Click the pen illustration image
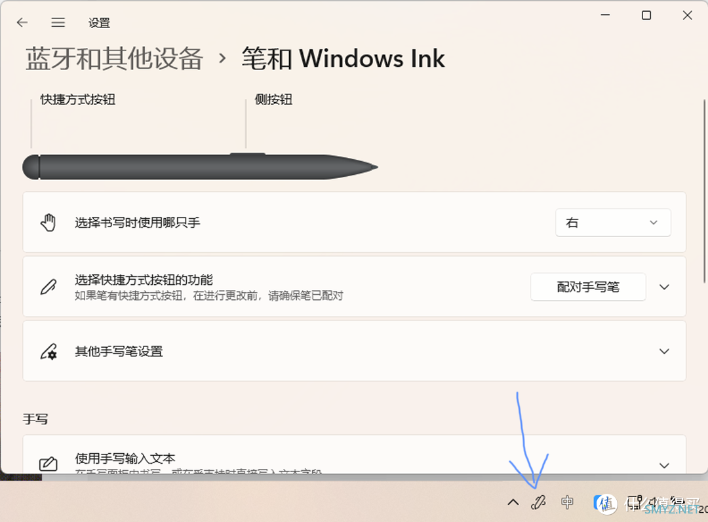 [200, 166]
